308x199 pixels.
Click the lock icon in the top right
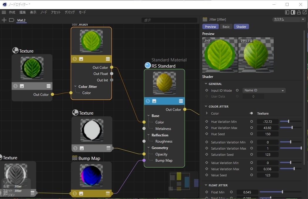(x=299, y=12)
